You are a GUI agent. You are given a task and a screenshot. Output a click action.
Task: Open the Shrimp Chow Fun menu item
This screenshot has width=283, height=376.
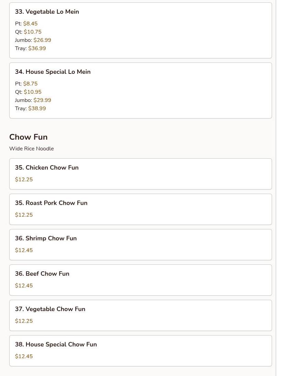140,244
